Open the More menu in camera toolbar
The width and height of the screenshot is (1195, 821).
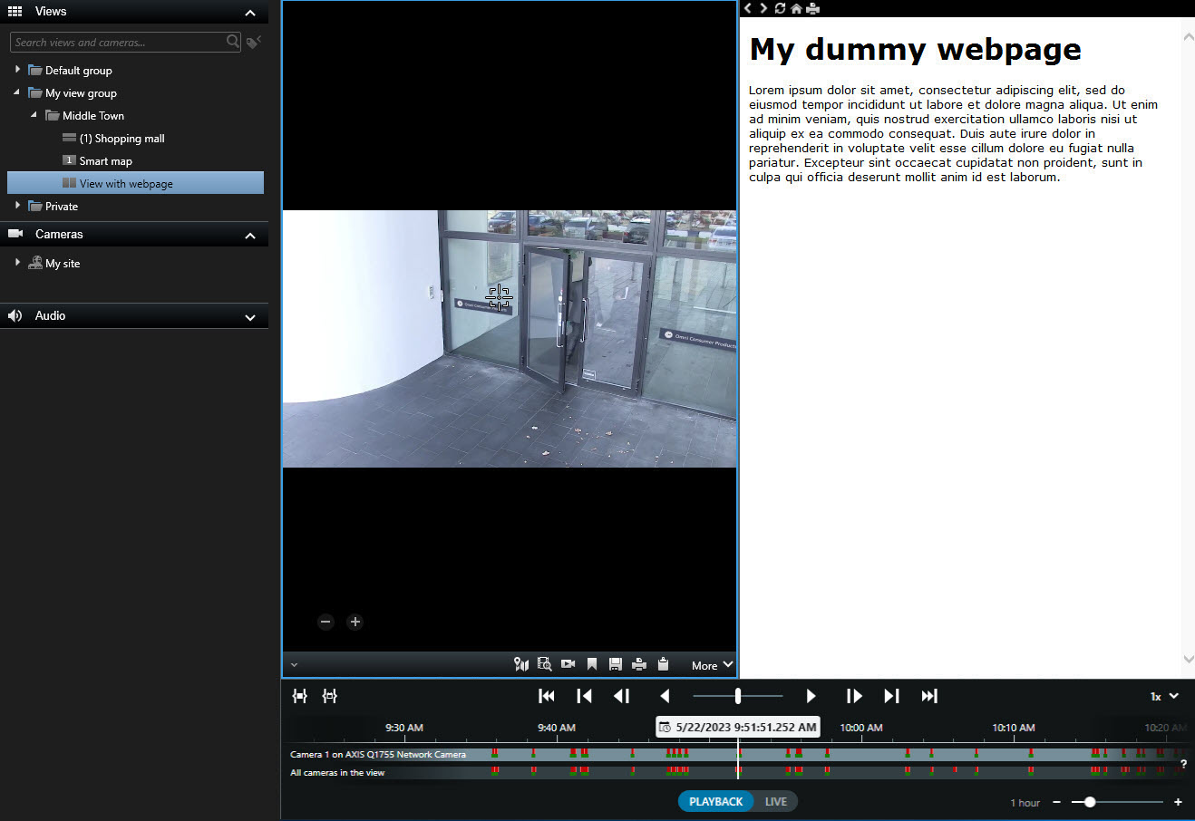(x=712, y=665)
